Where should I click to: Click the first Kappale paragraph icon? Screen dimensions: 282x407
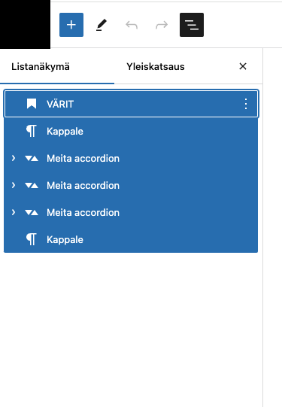point(32,131)
